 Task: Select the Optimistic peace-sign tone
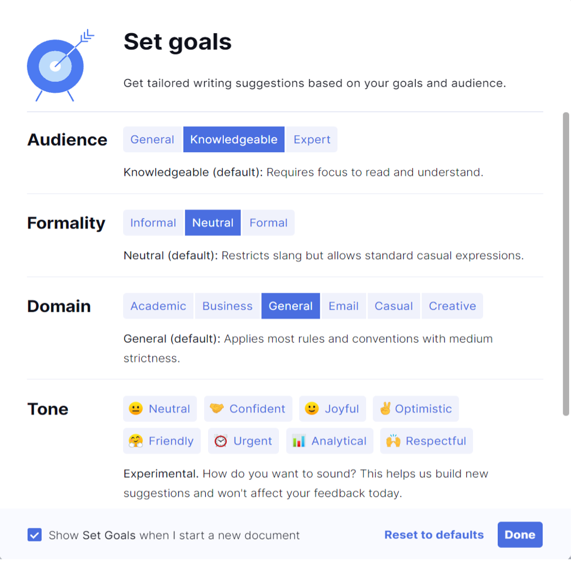[416, 409]
